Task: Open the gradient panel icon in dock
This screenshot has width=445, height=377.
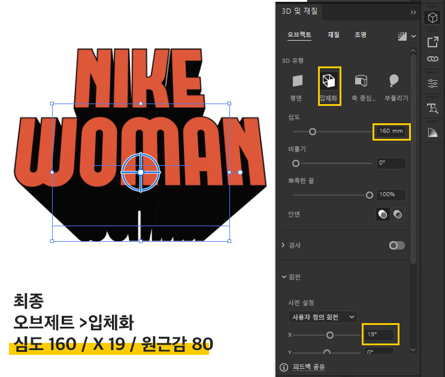Action: (432, 132)
